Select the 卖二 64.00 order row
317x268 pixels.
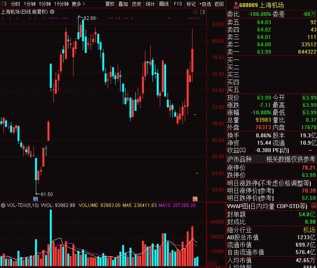271,44
